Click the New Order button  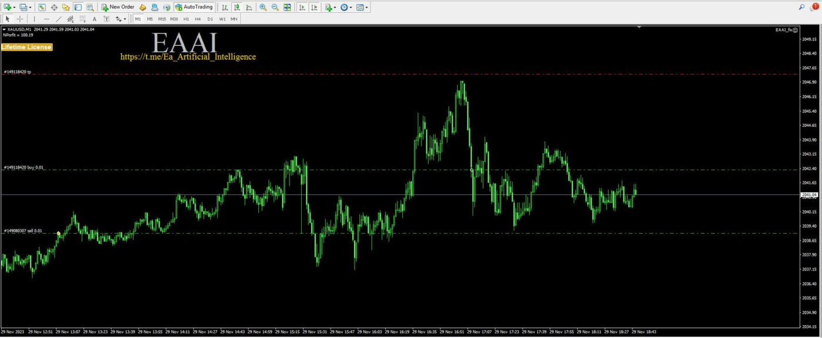click(117, 7)
